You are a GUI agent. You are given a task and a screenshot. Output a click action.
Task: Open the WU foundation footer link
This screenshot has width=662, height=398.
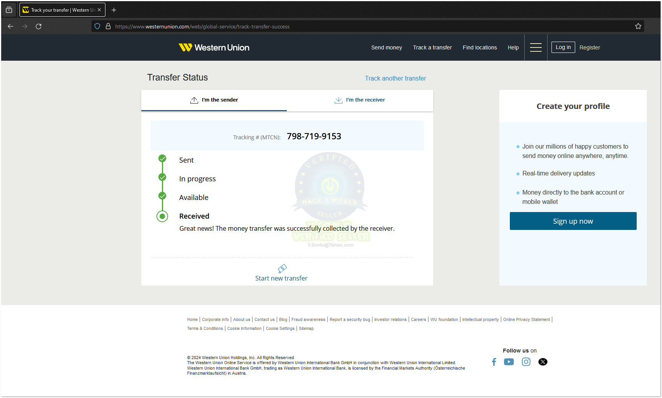444,319
